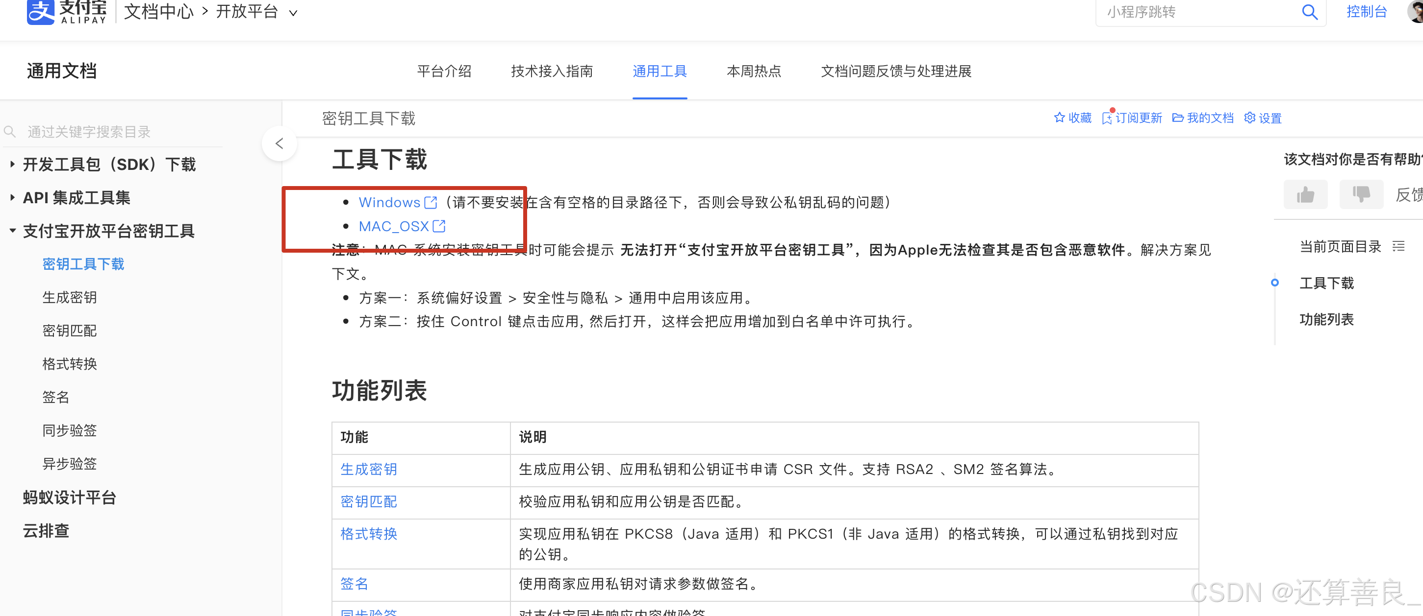Open the 开放平台 dropdown arrow
Screen dimensions: 1423x616
[x=293, y=13]
